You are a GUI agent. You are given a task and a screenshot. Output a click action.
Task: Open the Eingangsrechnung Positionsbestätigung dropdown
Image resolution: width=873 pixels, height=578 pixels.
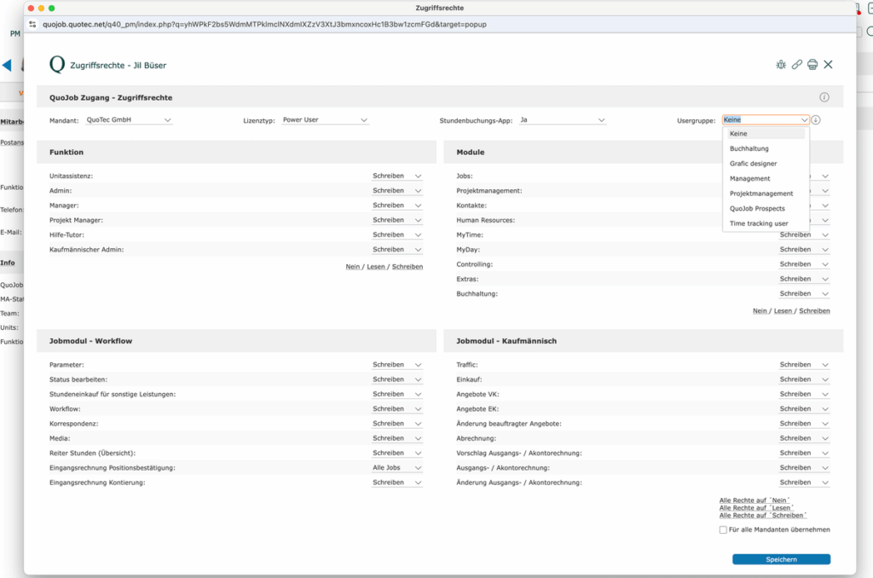tap(397, 468)
